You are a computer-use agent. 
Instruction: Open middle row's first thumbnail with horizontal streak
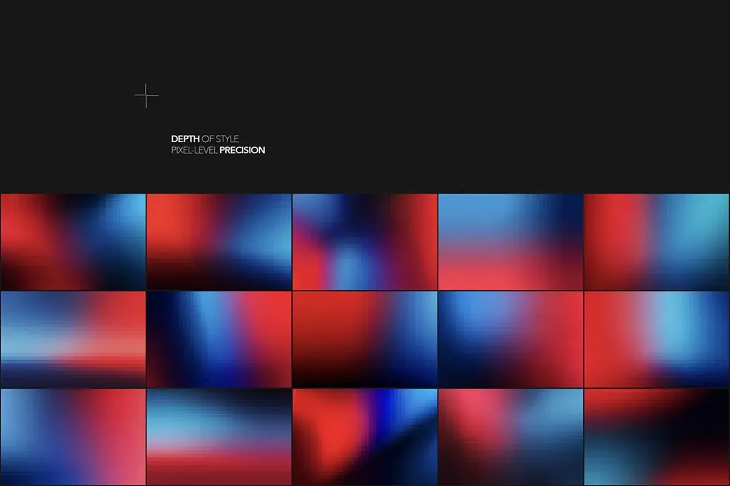pos(73,339)
